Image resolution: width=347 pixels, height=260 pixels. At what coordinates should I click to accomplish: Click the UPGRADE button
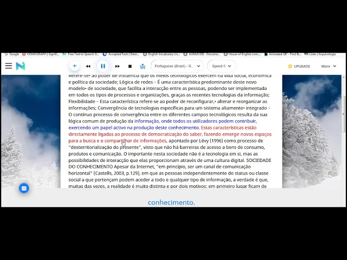coord(299,66)
